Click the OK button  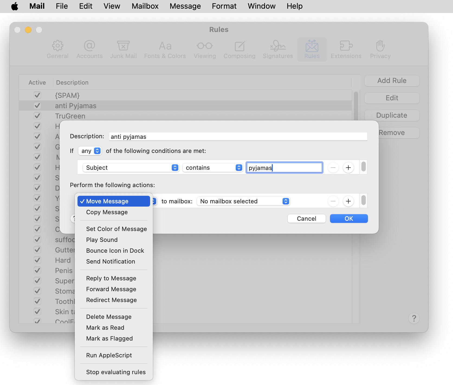(349, 219)
